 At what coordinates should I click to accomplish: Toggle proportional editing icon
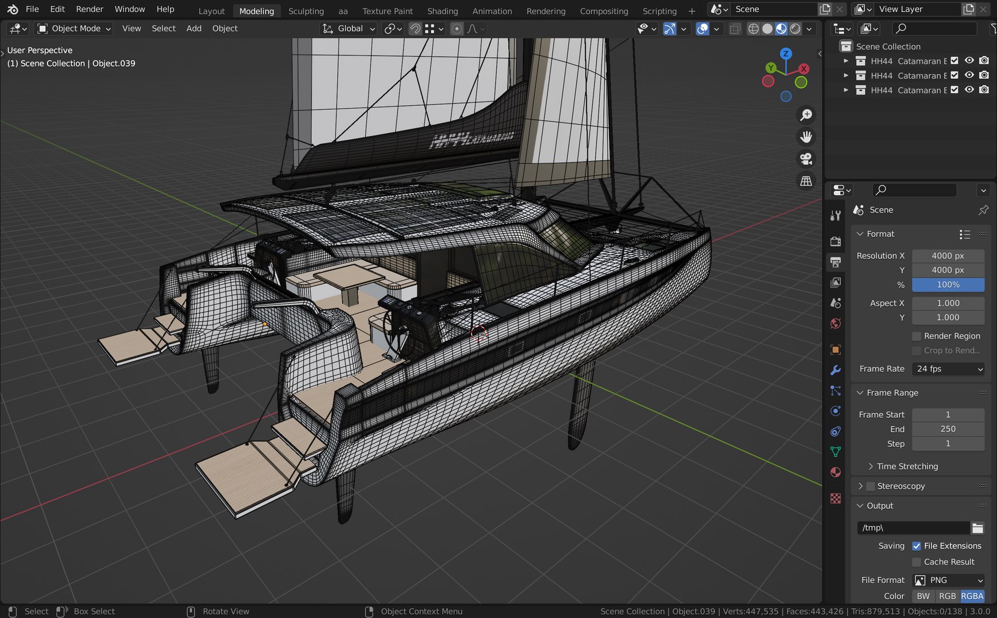click(x=457, y=29)
